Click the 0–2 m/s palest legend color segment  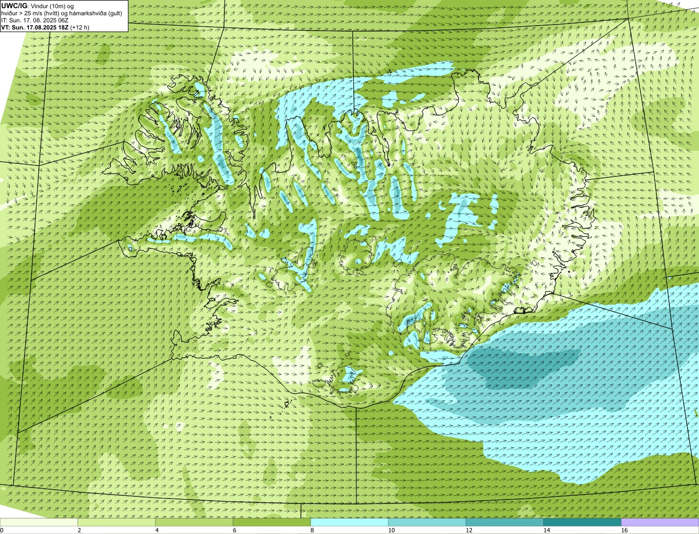(39, 522)
